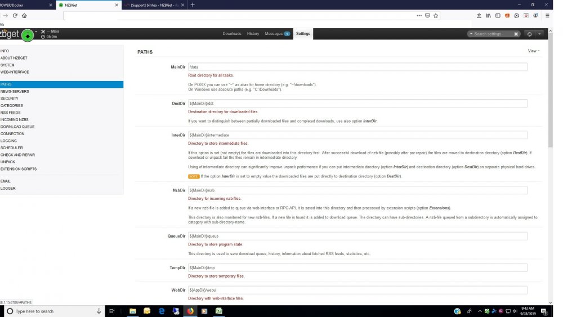Open the ABOUT NZBGET section
The width and height of the screenshot is (563, 317).
[x=14, y=58]
